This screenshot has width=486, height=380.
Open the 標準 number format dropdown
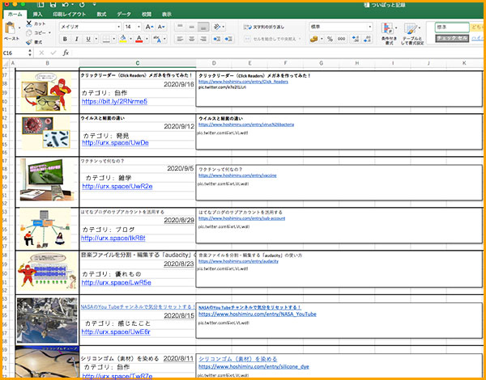point(370,27)
